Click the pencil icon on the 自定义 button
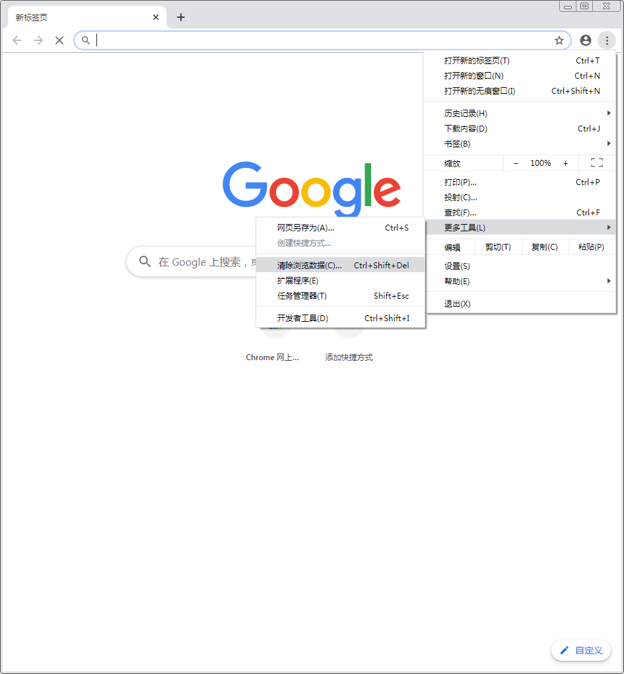 (x=563, y=650)
